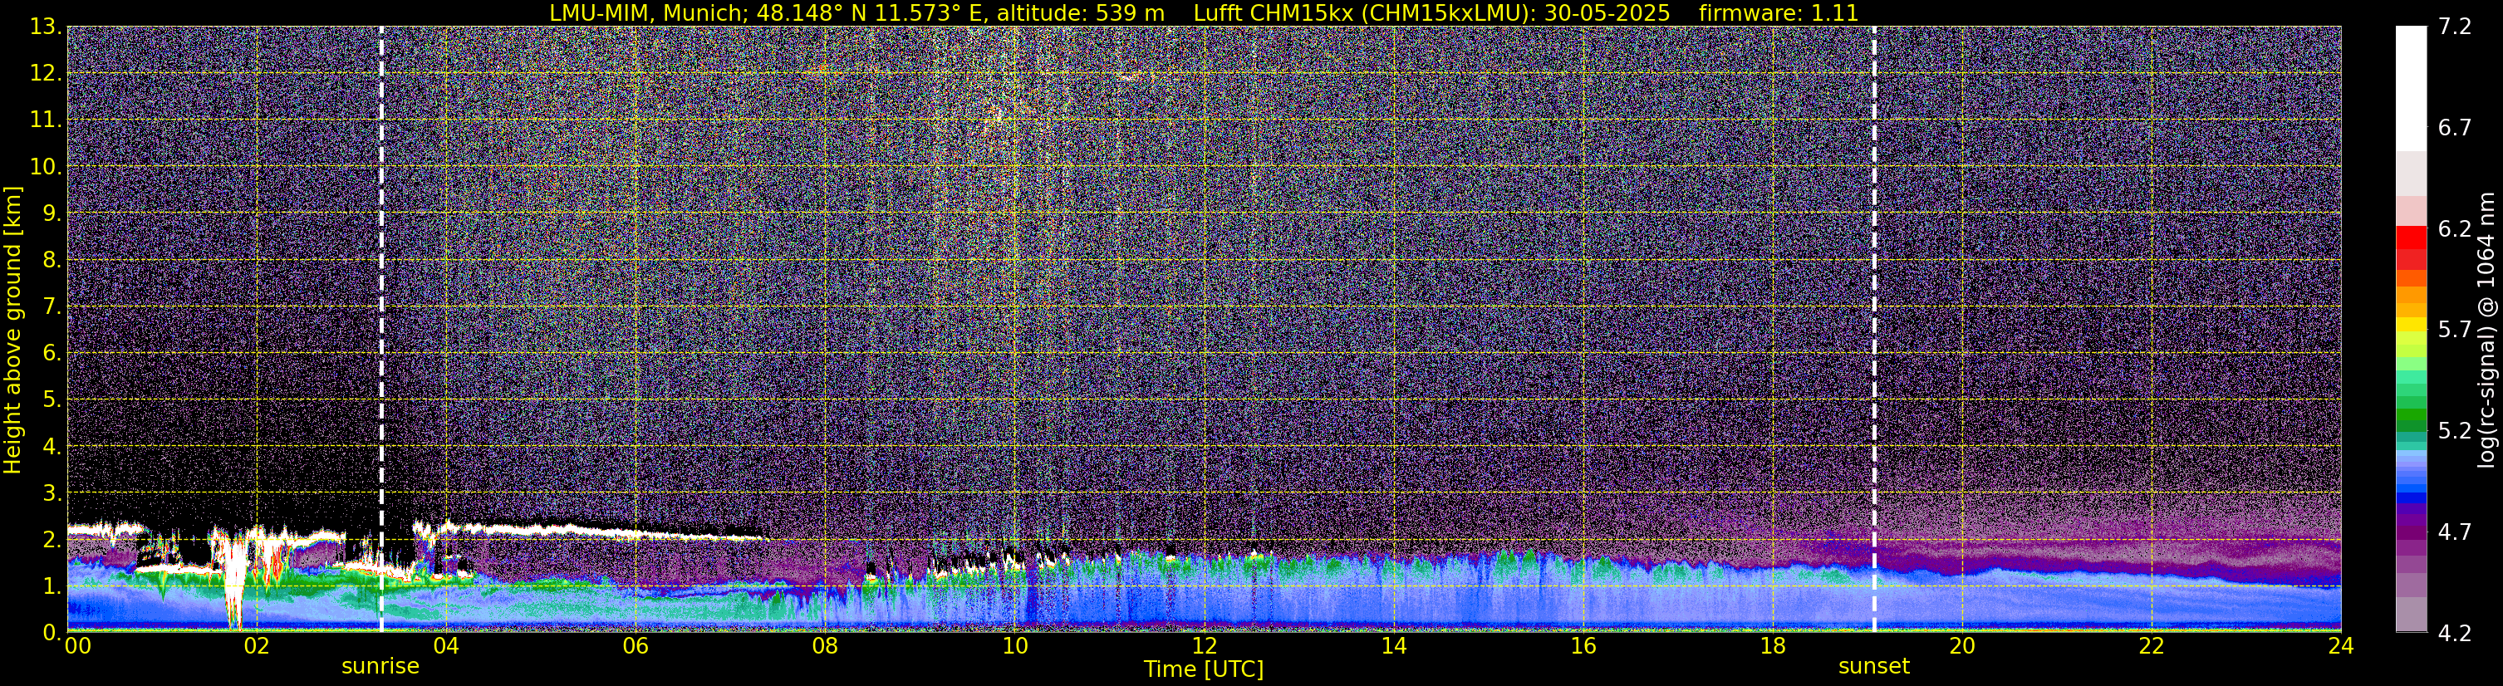Click the 'sunset' label below the time axis

tap(1873, 667)
